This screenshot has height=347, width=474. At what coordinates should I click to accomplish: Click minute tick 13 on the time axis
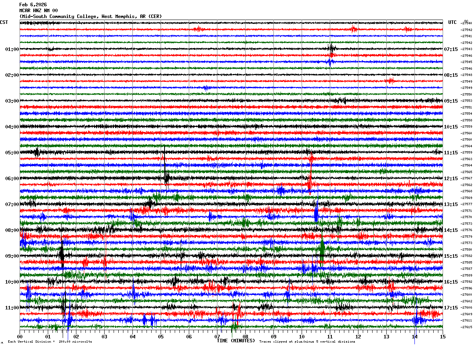click(x=386, y=336)
